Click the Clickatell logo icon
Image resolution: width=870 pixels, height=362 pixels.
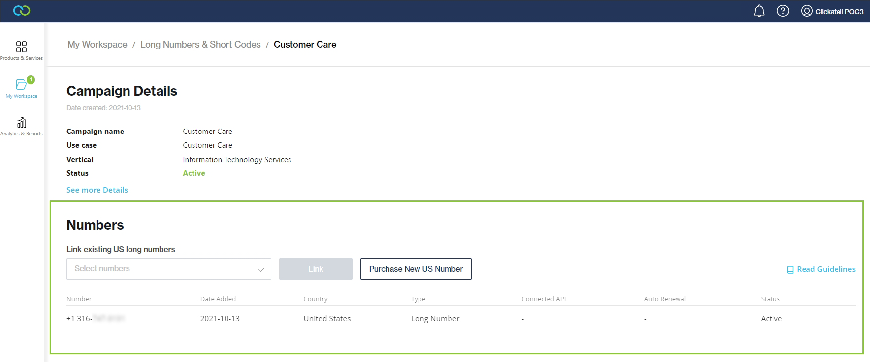[x=21, y=11]
